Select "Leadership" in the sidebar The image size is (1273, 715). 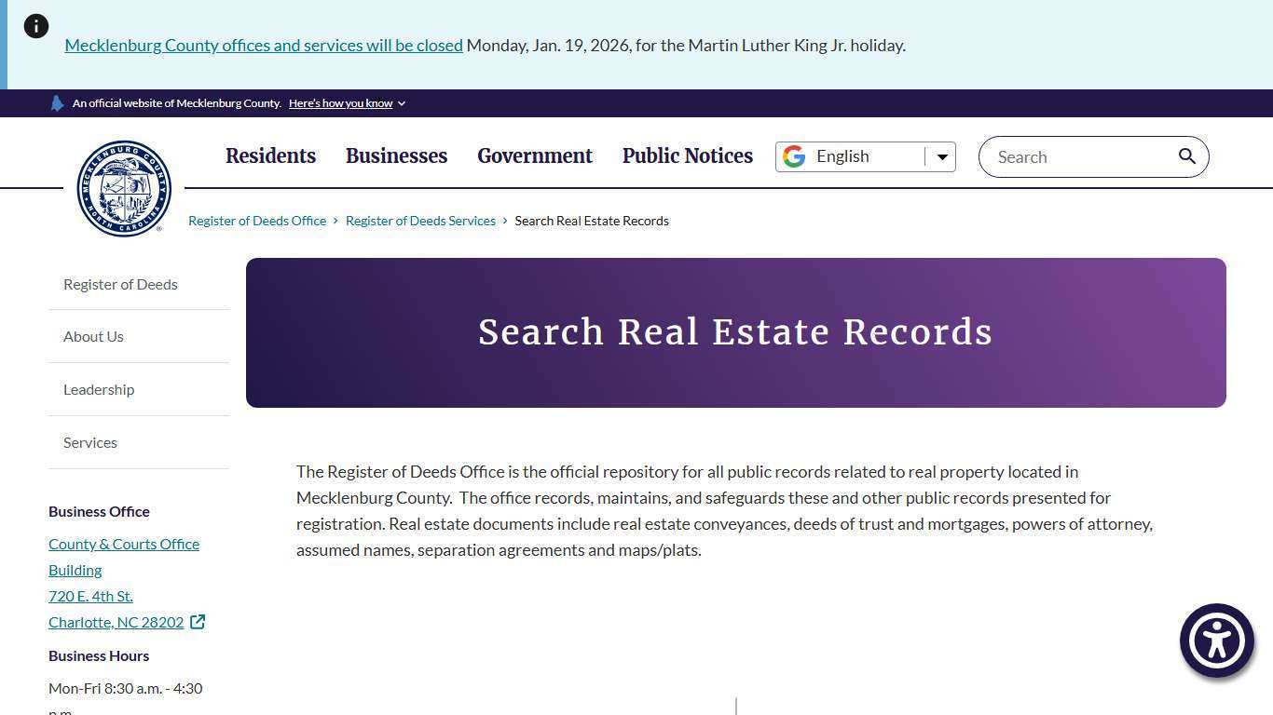(x=99, y=389)
